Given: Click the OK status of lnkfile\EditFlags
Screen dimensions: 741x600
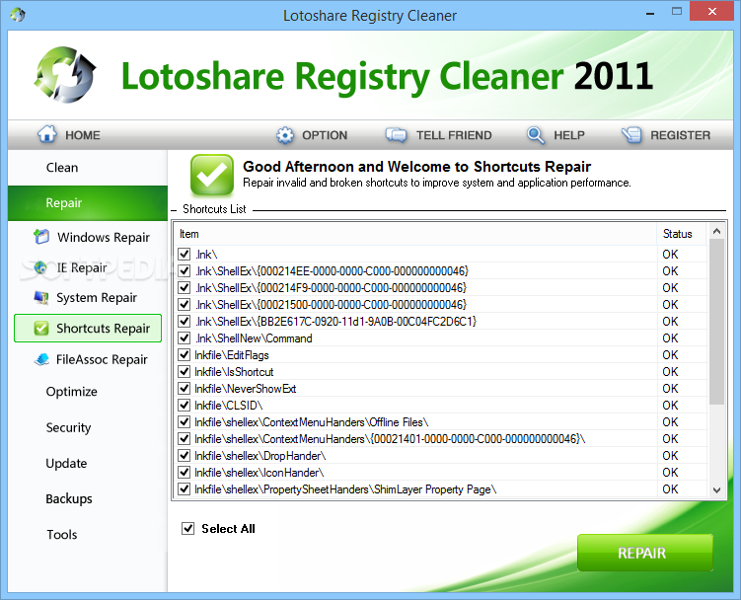Looking at the screenshot, I should click(x=670, y=354).
